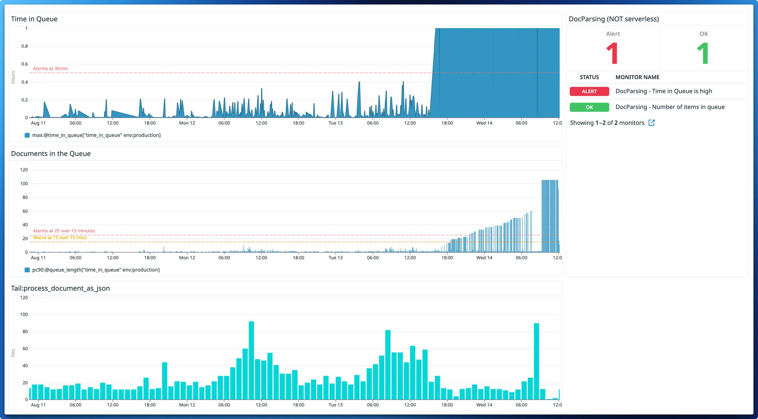Open 'DocParsing - Time in Queue is high' monitor
This screenshot has width=758, height=419.
tap(663, 91)
